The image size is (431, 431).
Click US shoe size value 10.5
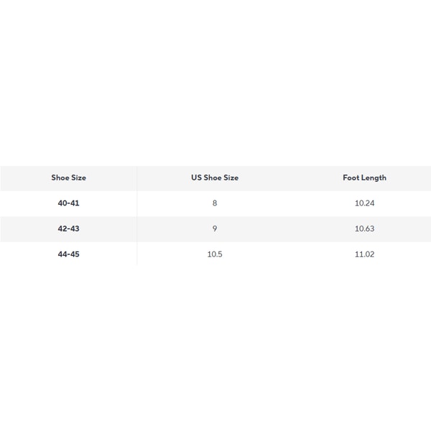[215, 254]
